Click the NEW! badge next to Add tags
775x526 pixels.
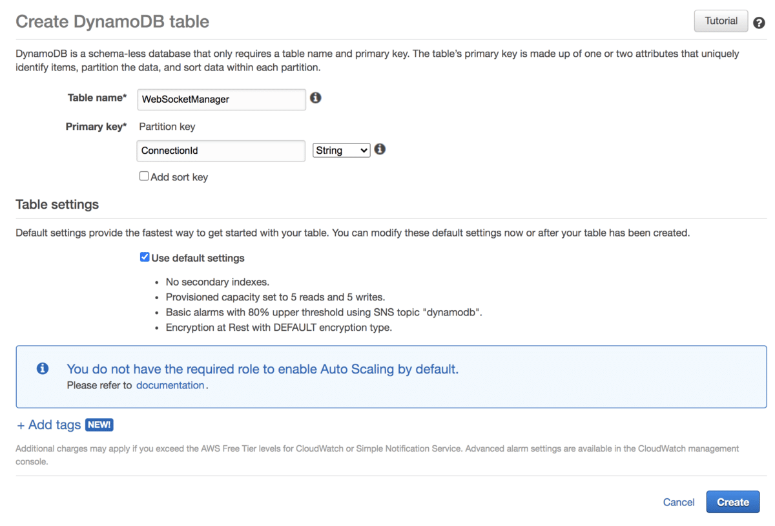99,425
